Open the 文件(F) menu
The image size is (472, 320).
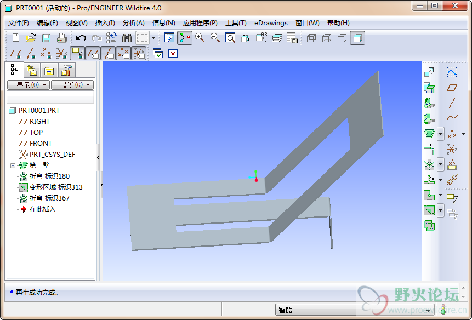[18, 23]
